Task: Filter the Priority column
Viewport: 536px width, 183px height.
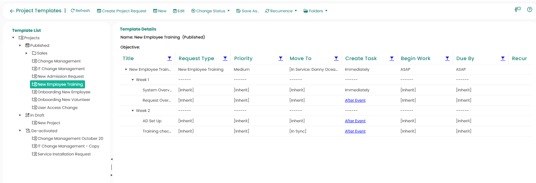Action: (x=281, y=58)
